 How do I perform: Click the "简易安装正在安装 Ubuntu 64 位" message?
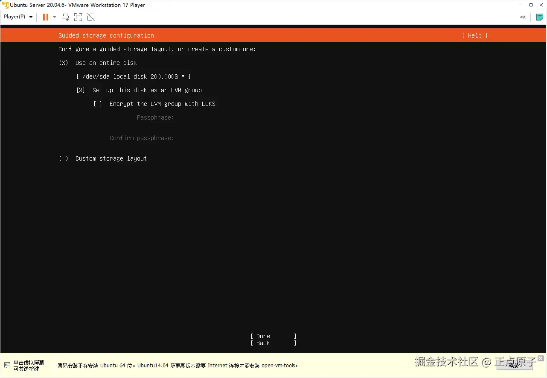(x=177, y=366)
